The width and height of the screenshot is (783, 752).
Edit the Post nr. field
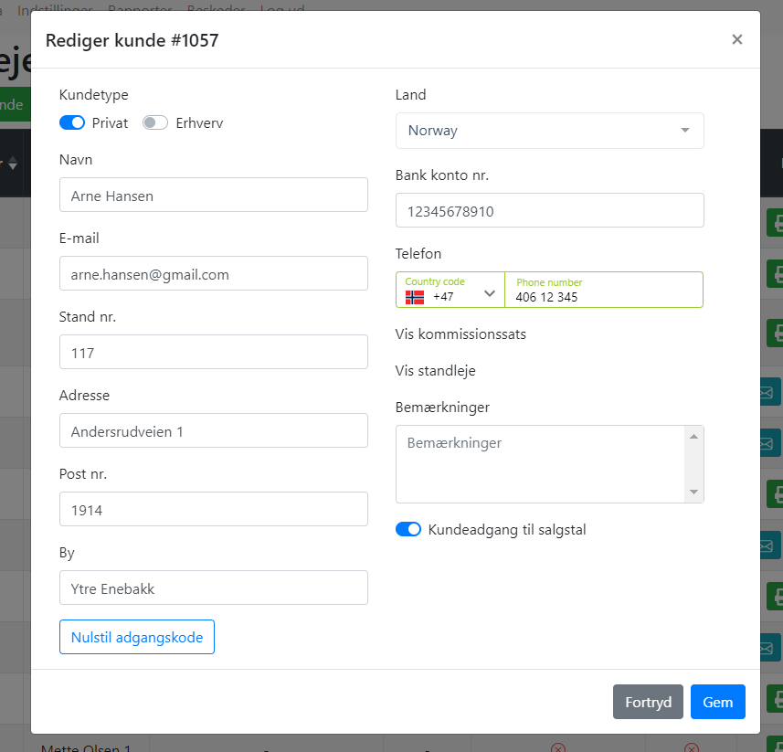coord(213,509)
